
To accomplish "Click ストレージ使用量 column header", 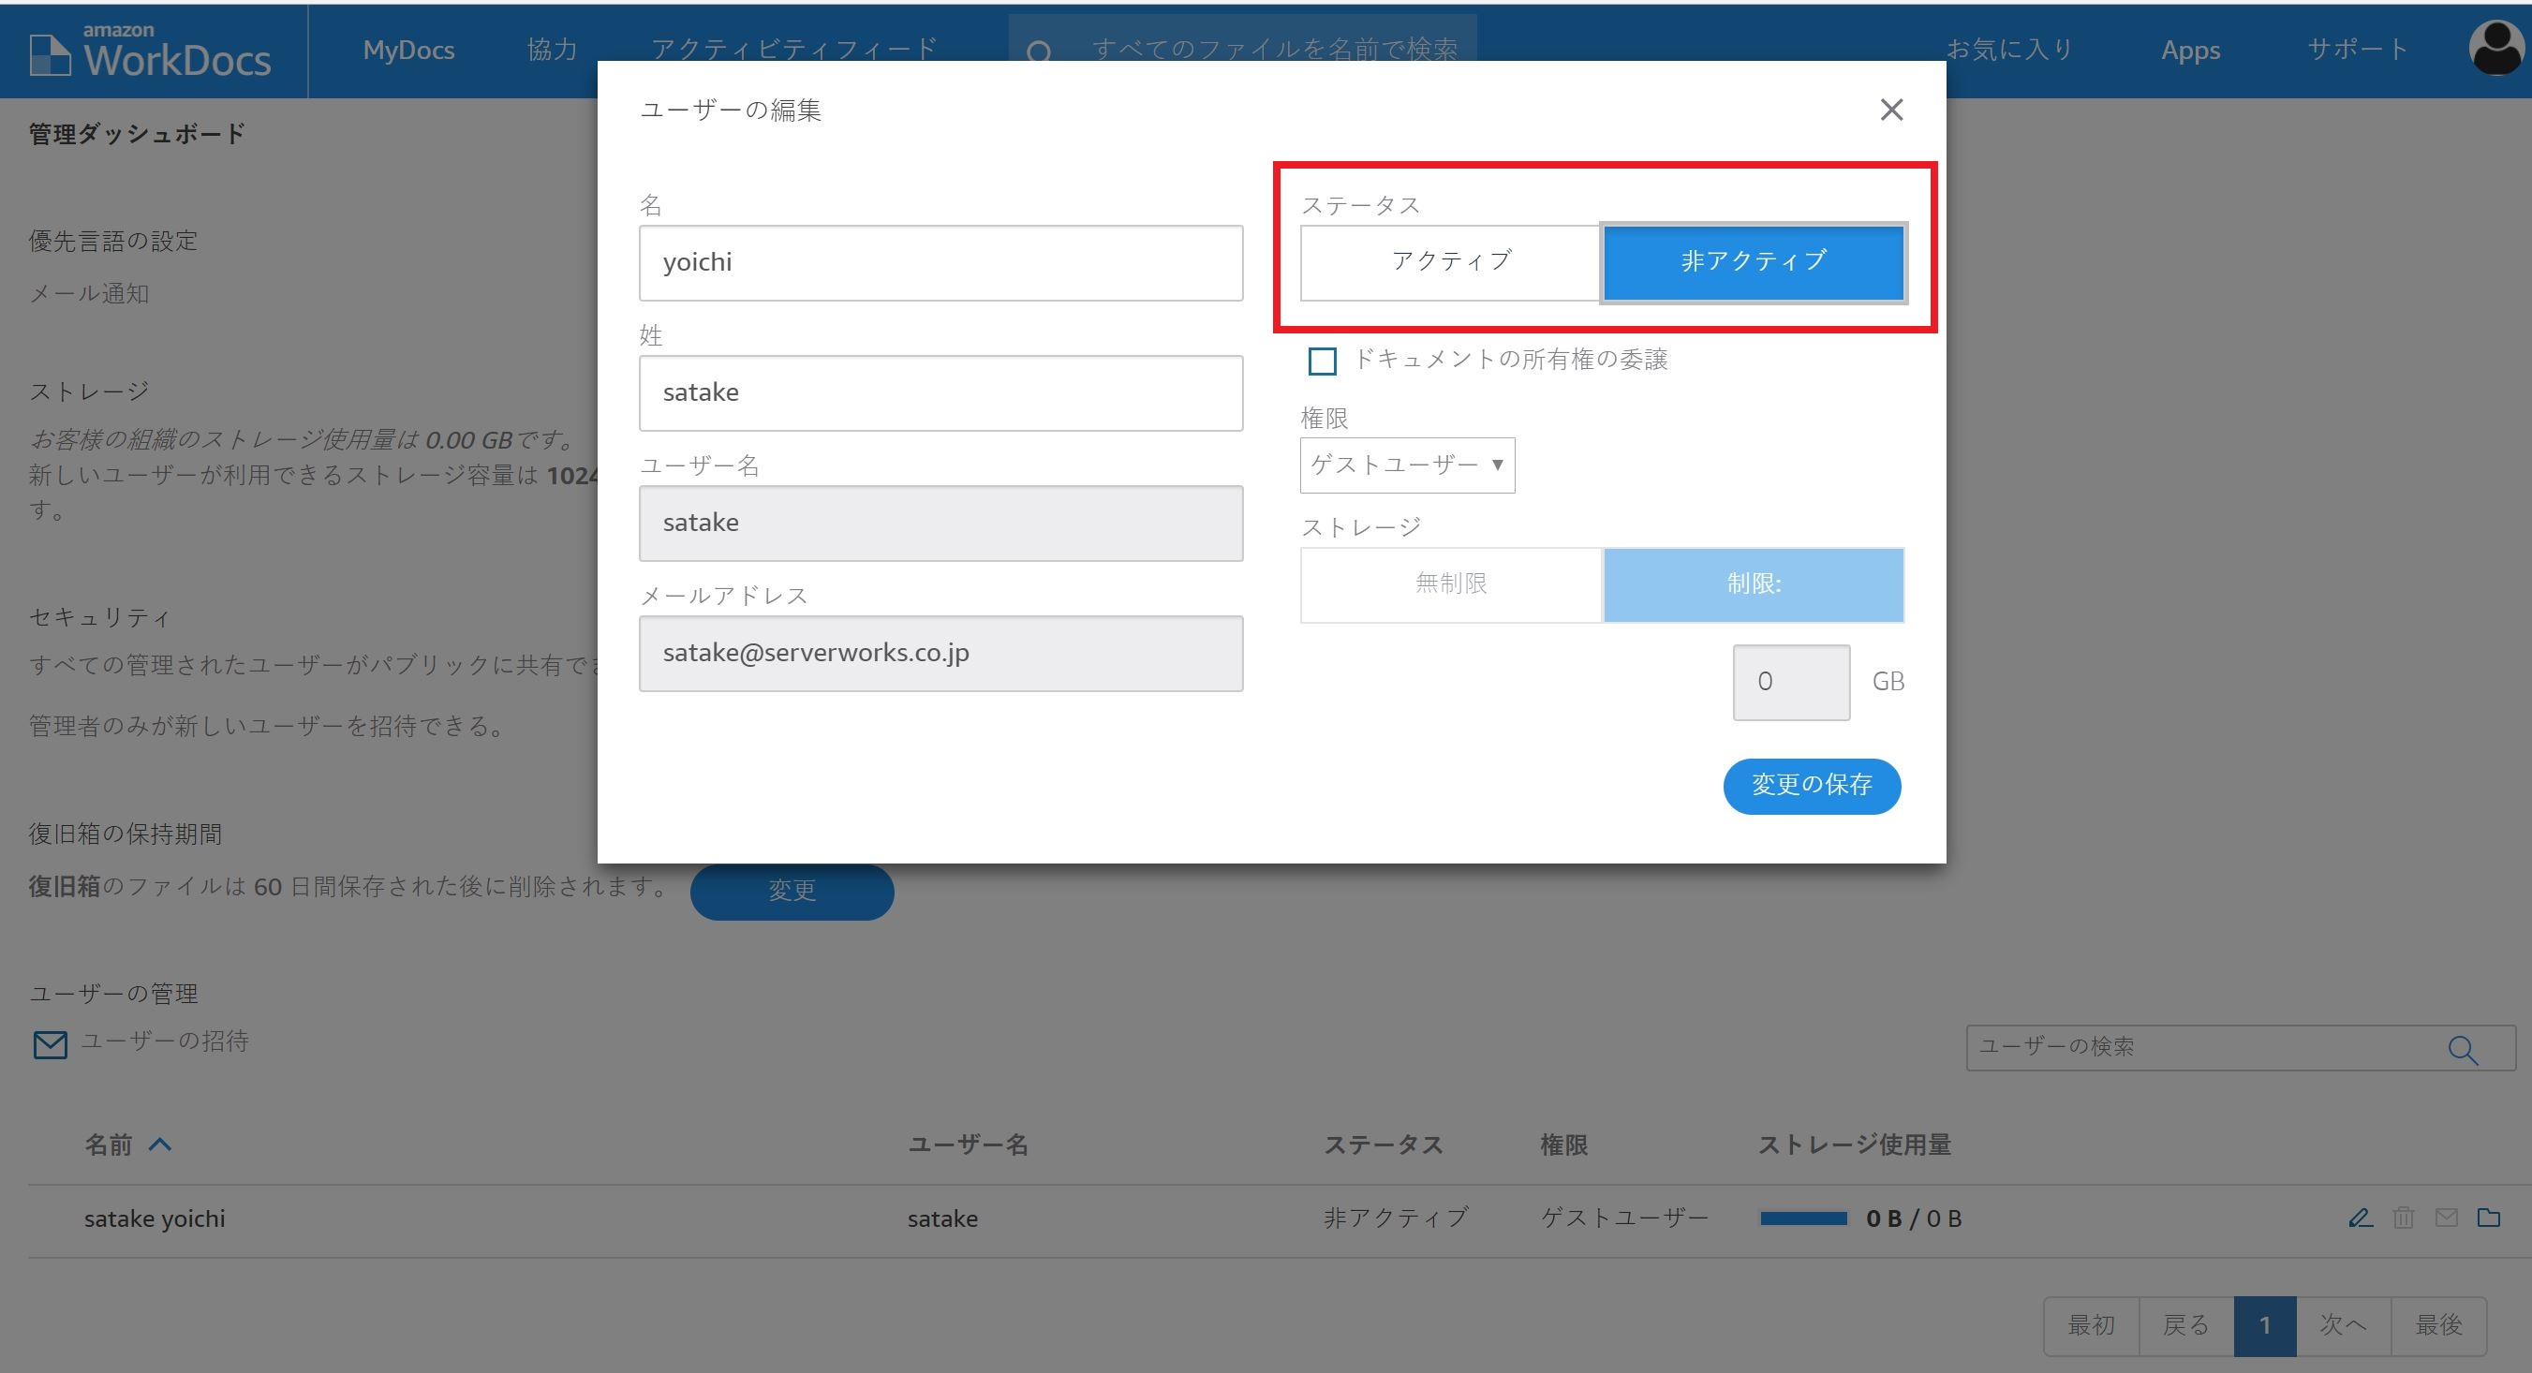I will click(1854, 1144).
